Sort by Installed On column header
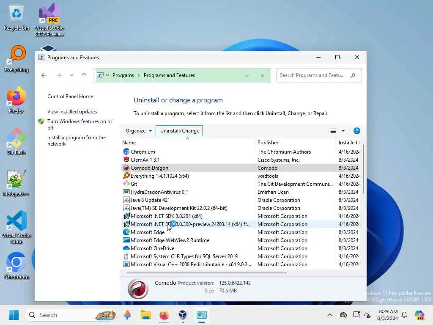Screen dimensions: 433x325 (x=349, y=143)
